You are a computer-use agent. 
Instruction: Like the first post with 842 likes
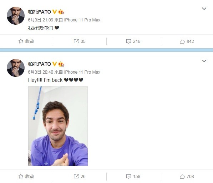[x=182, y=41]
